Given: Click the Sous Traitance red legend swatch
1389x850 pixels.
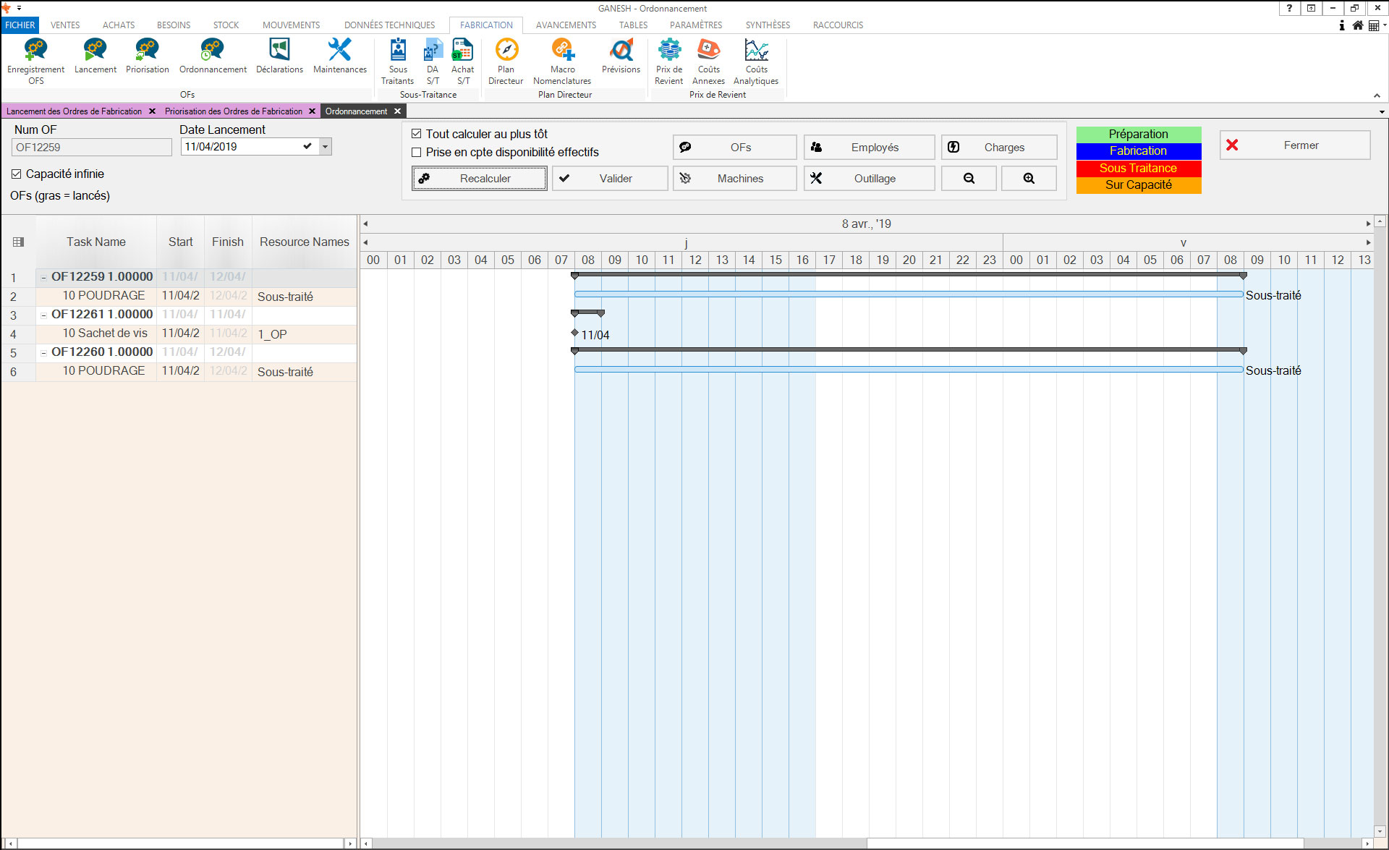Looking at the screenshot, I should (x=1138, y=168).
